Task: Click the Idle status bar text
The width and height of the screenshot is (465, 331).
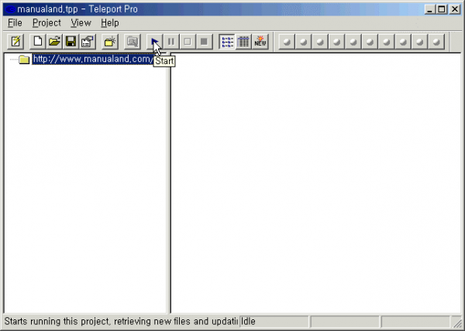Action: pyautogui.click(x=248, y=321)
